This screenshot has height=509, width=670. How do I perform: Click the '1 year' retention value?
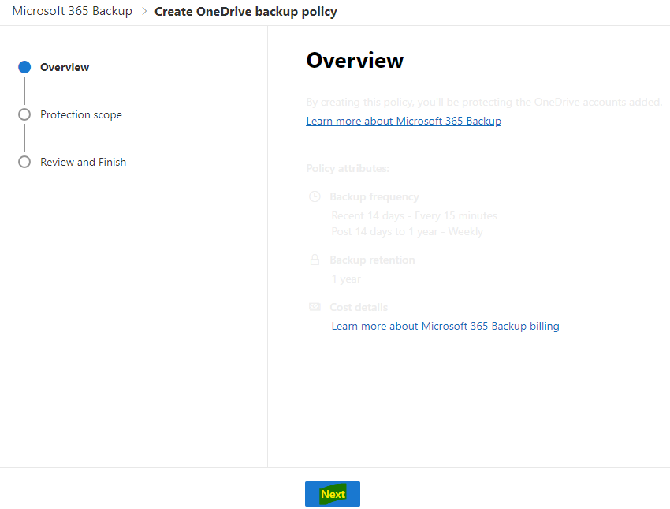tap(346, 279)
